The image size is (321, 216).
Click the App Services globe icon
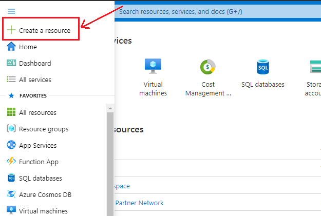[x=11, y=145]
